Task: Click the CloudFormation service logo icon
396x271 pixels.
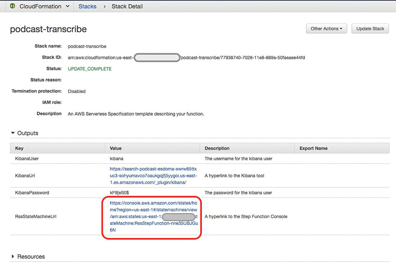Action: [x=13, y=6]
